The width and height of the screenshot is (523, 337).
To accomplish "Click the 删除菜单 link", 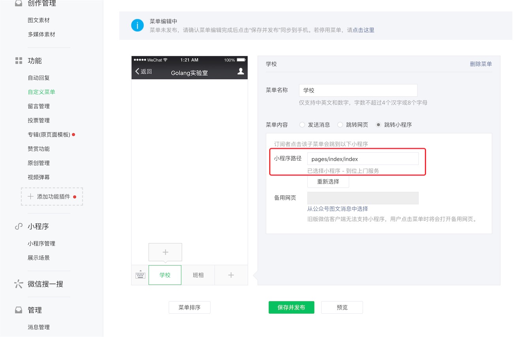I will 481,64.
